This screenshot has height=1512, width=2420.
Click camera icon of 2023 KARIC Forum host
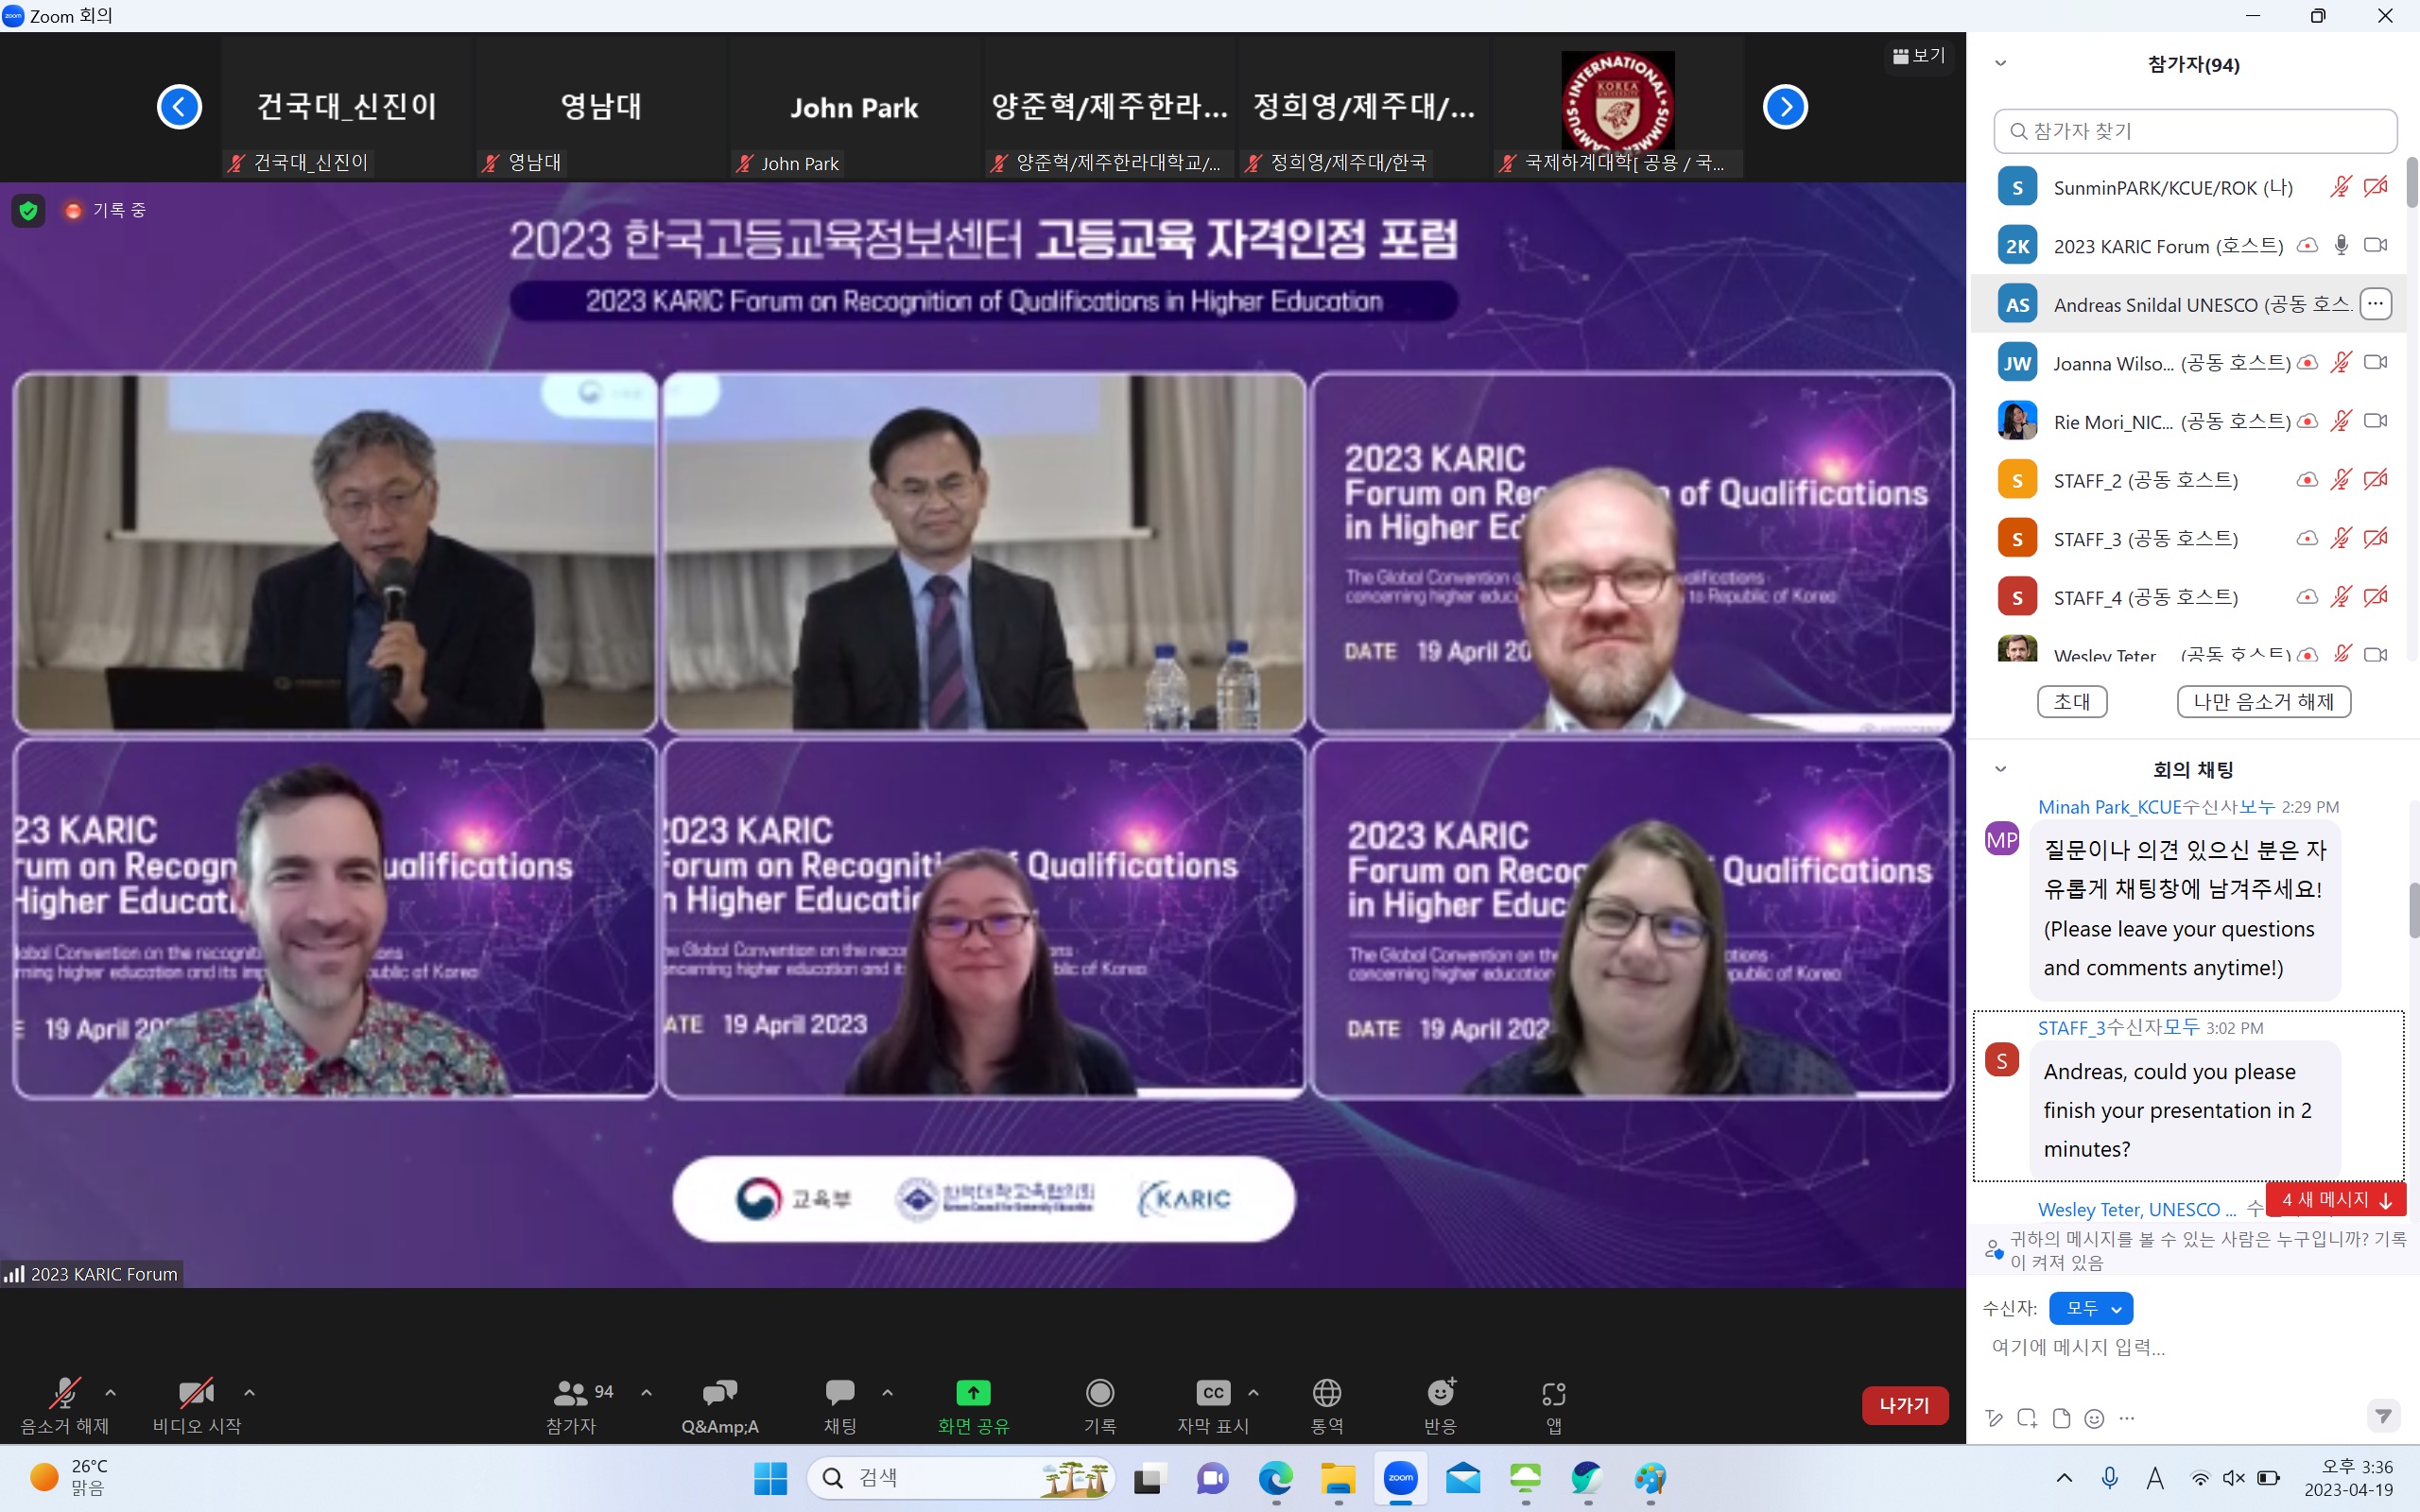coord(2376,245)
